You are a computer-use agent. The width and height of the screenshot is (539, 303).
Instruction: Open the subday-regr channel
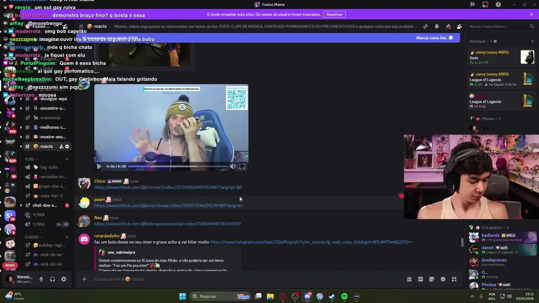pyautogui.click(x=46, y=245)
